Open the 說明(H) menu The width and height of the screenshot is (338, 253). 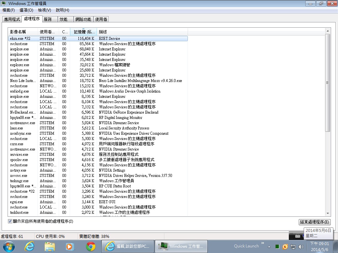[x=62, y=10]
